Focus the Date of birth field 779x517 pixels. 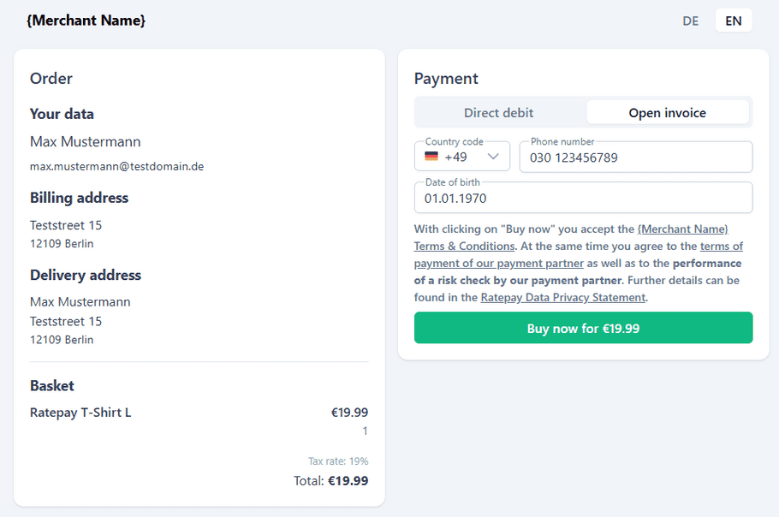[583, 199]
